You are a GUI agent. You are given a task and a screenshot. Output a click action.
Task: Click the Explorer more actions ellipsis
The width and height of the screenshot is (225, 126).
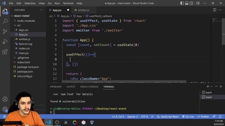pyautogui.click(x=41, y=10)
